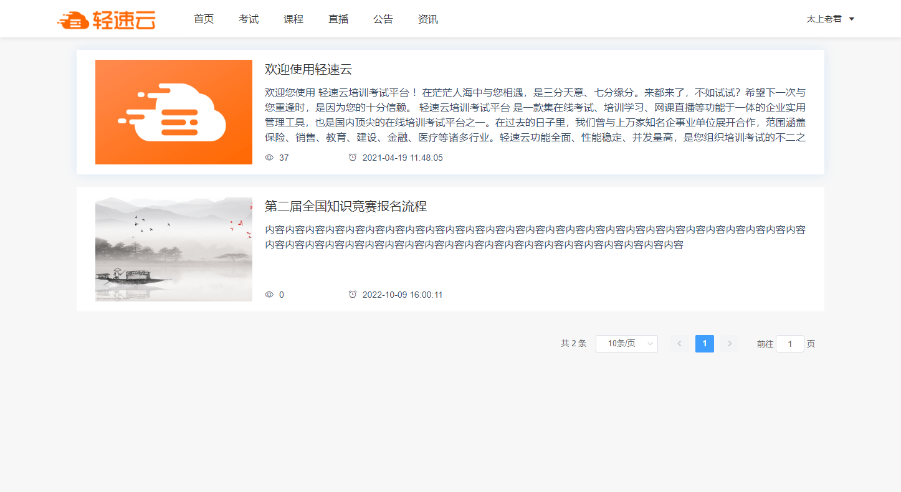Click the next page arrow in pagination
The image size is (901, 492).
730,344
